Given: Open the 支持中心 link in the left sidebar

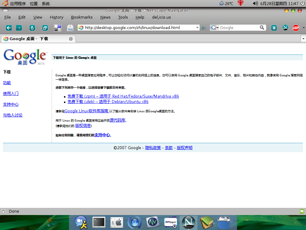Looking at the screenshot, I should coord(11,104).
